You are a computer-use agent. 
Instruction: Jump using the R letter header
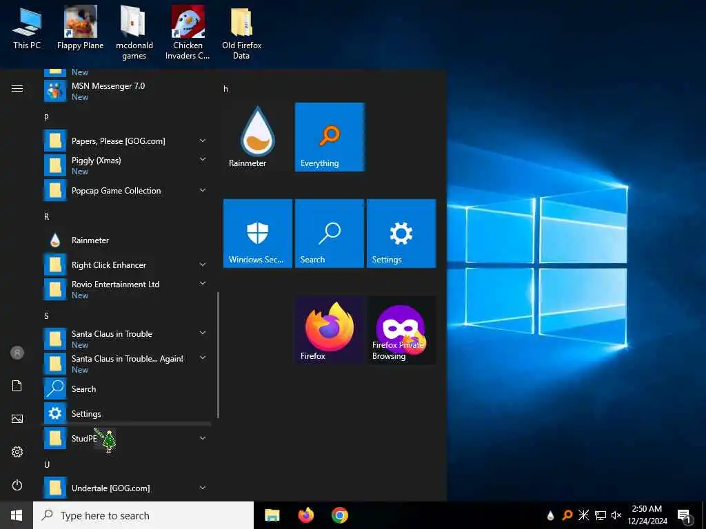[46, 217]
